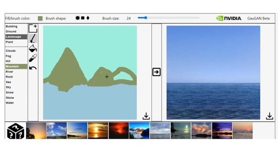Pick the blue dusk horizon thumbnail
278x156 pixels.
[77, 131]
